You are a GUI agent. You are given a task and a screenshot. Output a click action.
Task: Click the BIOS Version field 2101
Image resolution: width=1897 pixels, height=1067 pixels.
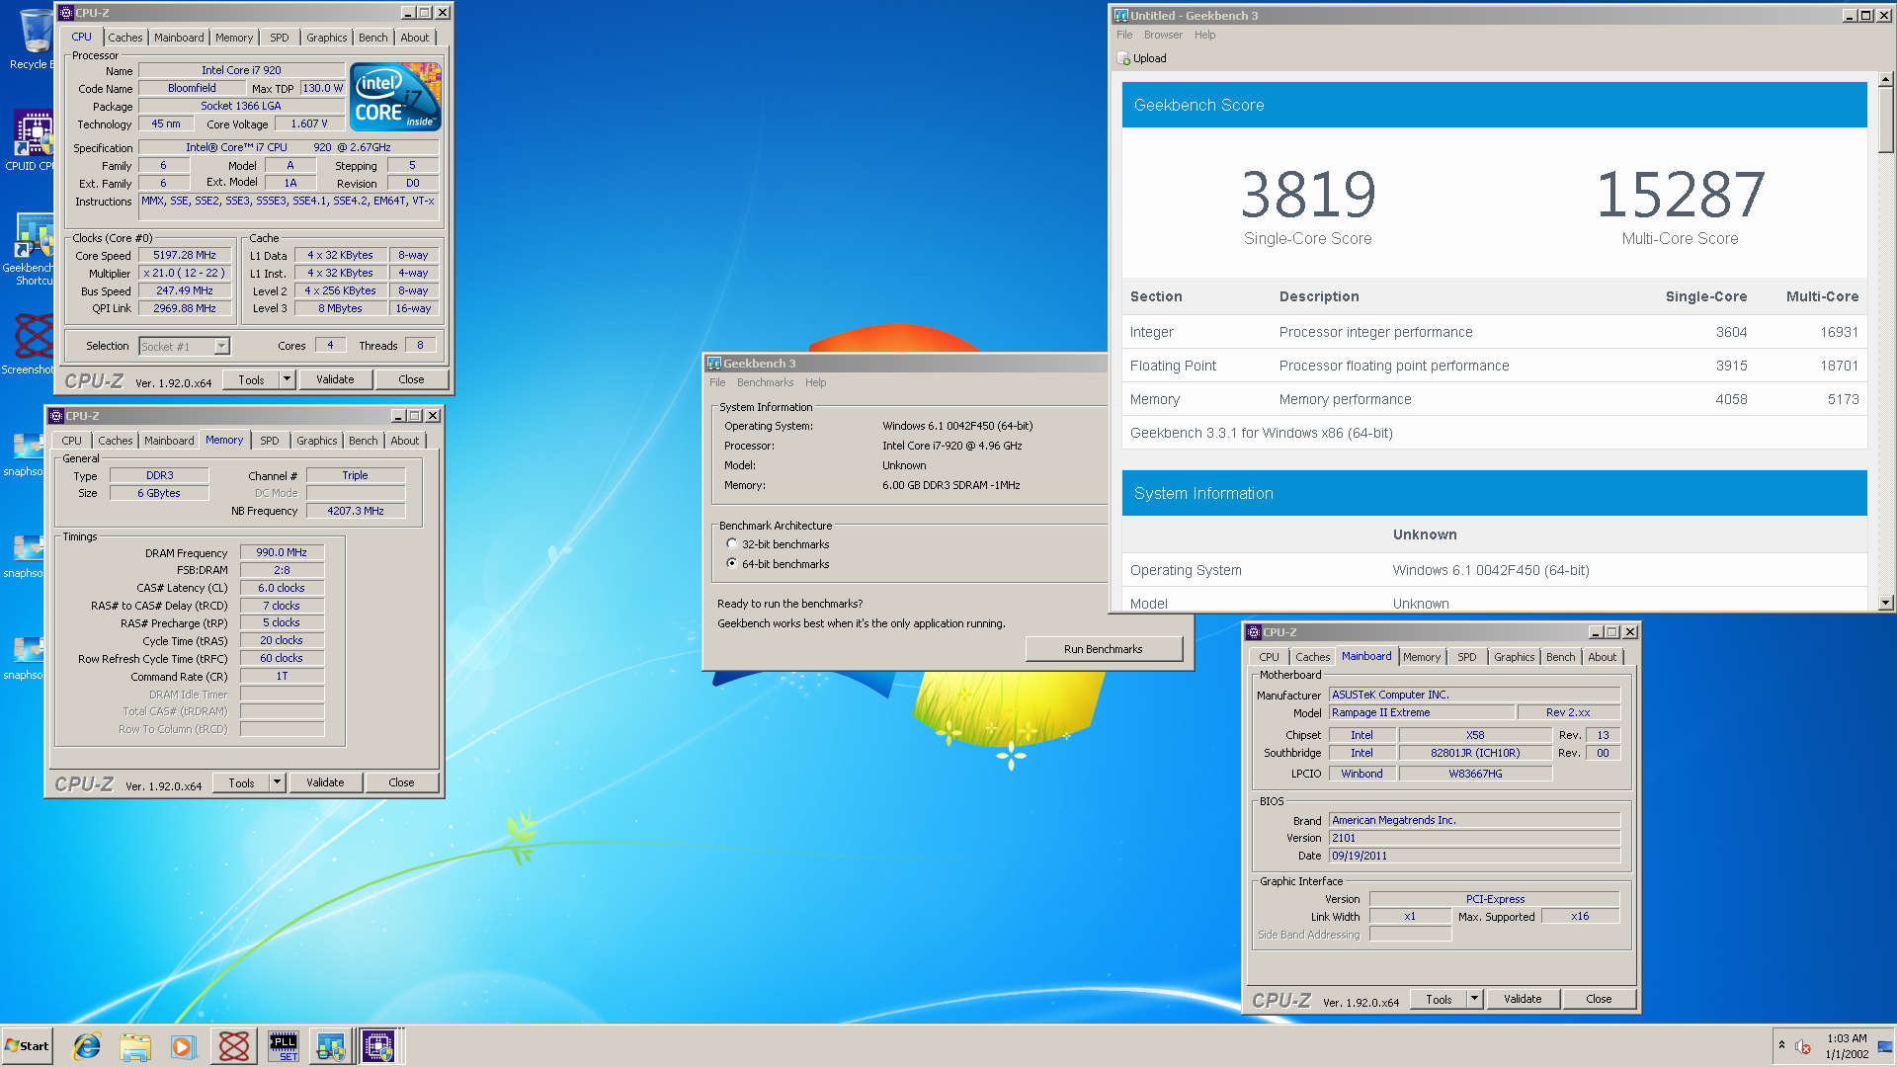tap(1474, 838)
